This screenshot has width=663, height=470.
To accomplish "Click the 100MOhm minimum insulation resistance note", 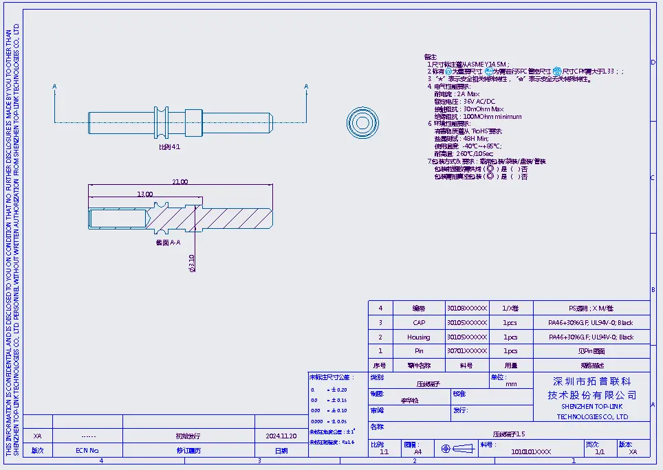I will (x=478, y=117).
